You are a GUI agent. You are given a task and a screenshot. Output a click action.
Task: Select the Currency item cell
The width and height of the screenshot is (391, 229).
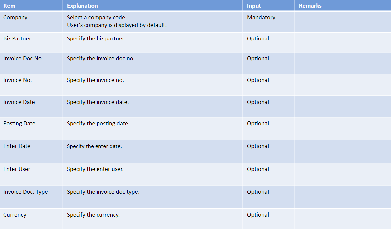pos(31,219)
